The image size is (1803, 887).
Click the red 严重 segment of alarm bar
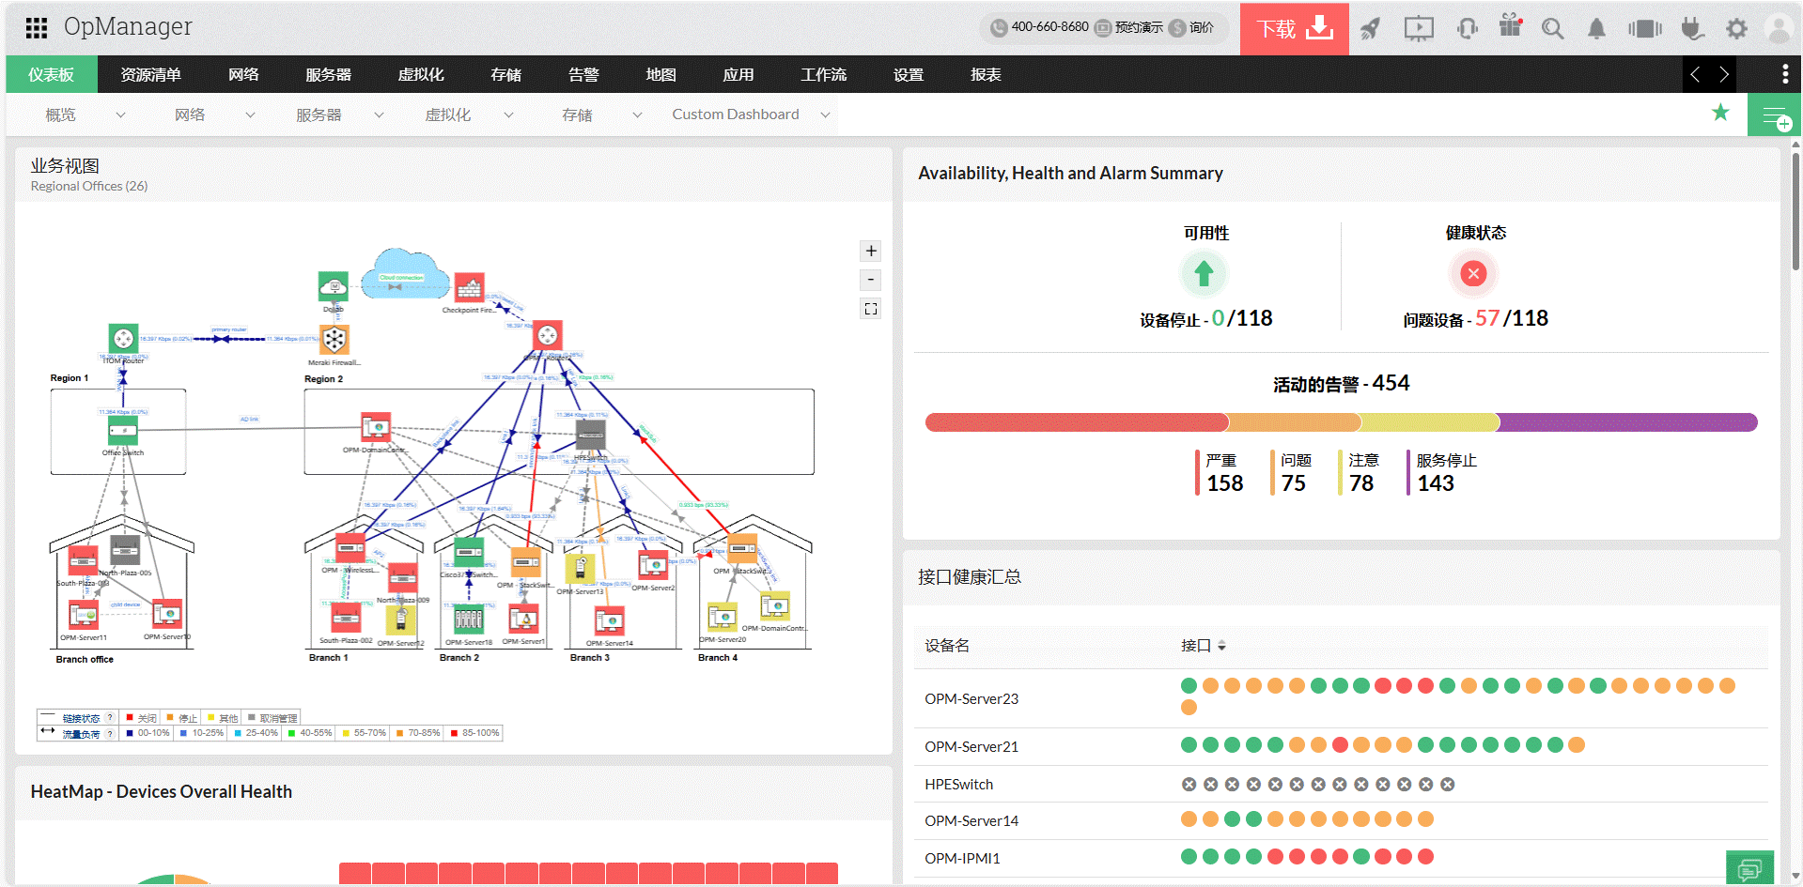[x=1077, y=422]
